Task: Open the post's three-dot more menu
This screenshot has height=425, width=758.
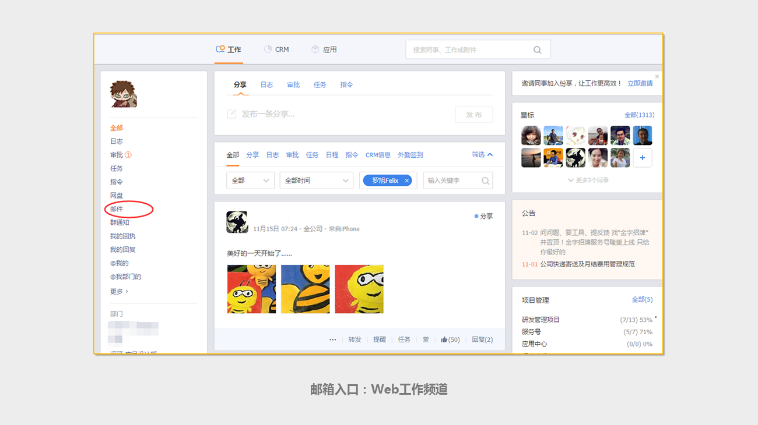Action: pos(332,339)
